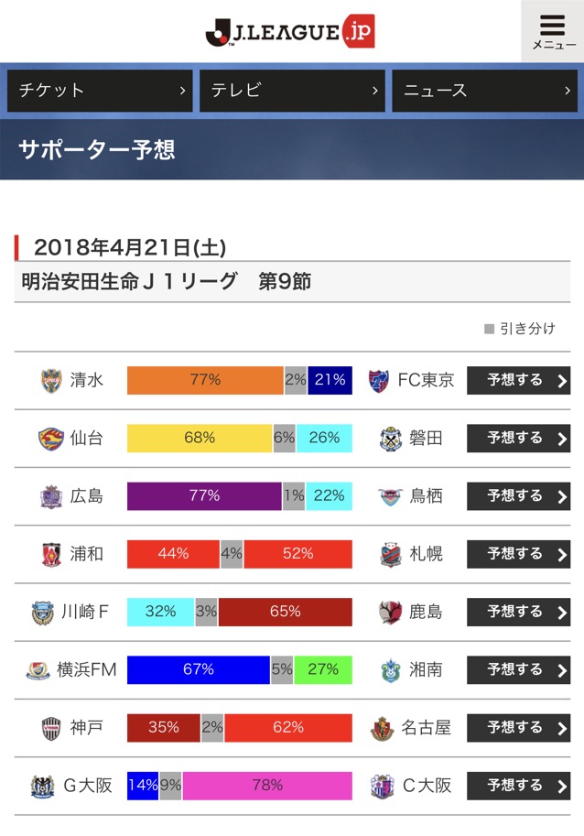The image size is (584, 836).
Task: Tap the 川崎F team crest
Action: click(42, 612)
